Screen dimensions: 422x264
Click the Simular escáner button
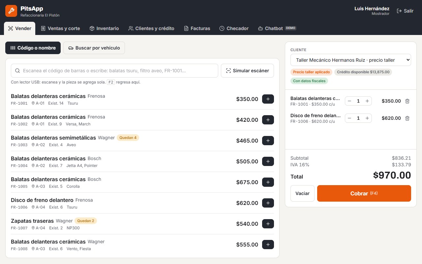[247, 71]
